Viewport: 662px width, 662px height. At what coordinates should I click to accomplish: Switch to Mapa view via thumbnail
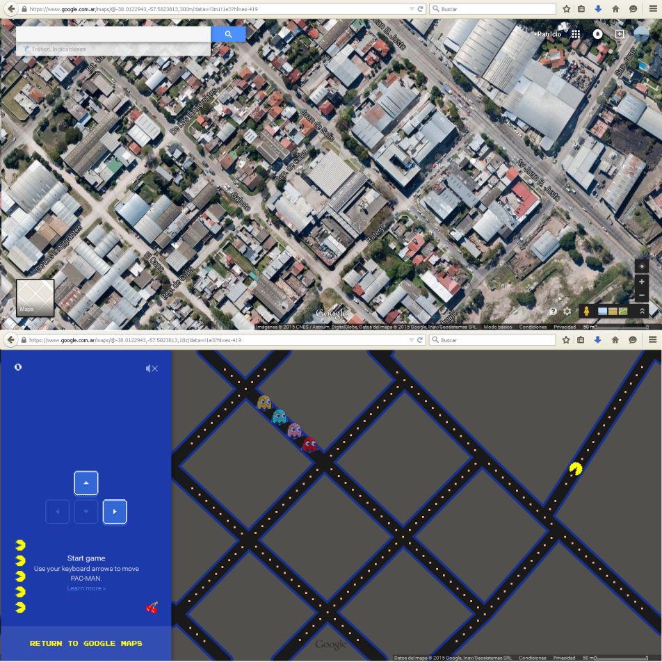click(x=35, y=298)
